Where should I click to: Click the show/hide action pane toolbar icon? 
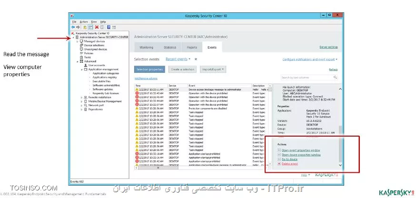114,27
